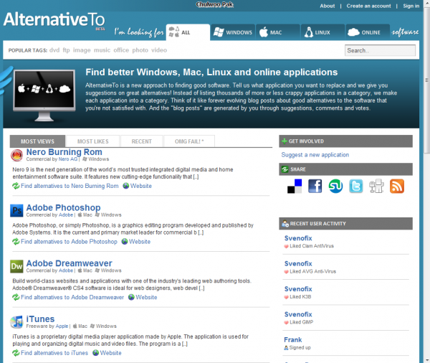The width and height of the screenshot is (430, 363).
Task: Find alternatives to Adobe Photoshop
Action: pyautogui.click(x=69, y=242)
